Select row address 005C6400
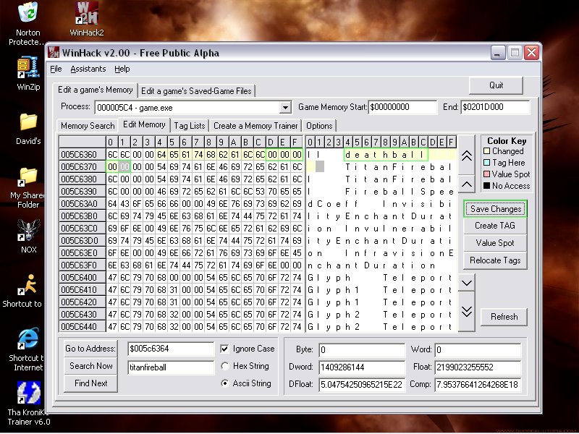The height and width of the screenshot is (434, 579). tap(83, 278)
